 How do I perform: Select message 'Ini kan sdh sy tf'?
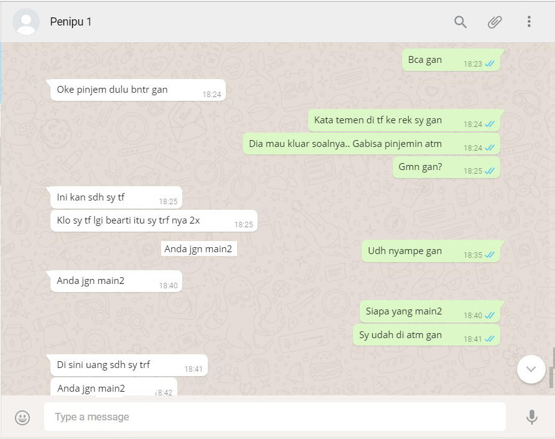point(116,197)
